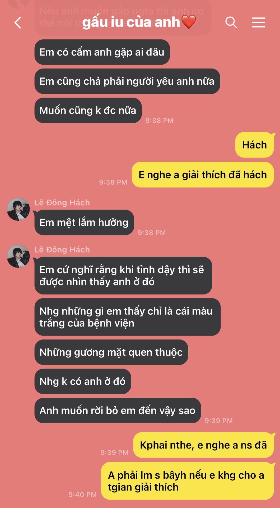Open Lê Đông Hách's upper avatar photo
Screen dimensions: 280x508
pyautogui.click(x=18, y=209)
